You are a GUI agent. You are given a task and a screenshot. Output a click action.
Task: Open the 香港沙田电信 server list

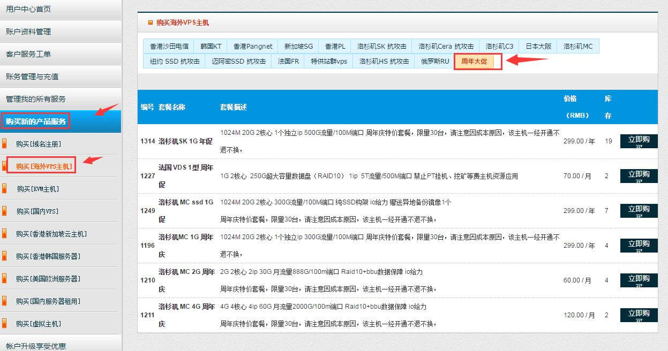169,46
